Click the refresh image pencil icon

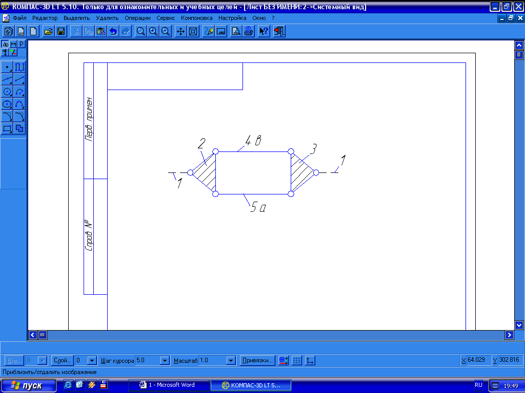click(x=209, y=31)
